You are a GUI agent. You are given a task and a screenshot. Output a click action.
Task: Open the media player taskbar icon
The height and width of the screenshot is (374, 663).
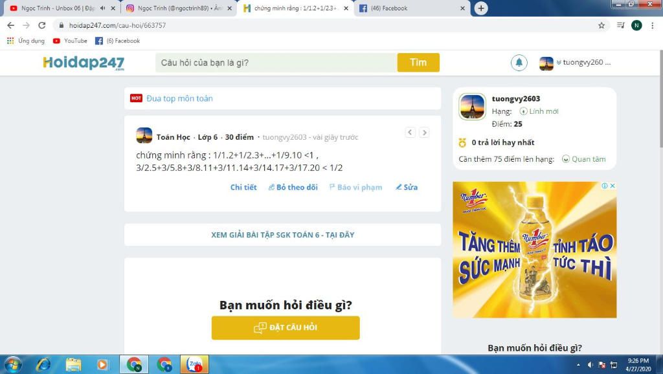[102, 364]
